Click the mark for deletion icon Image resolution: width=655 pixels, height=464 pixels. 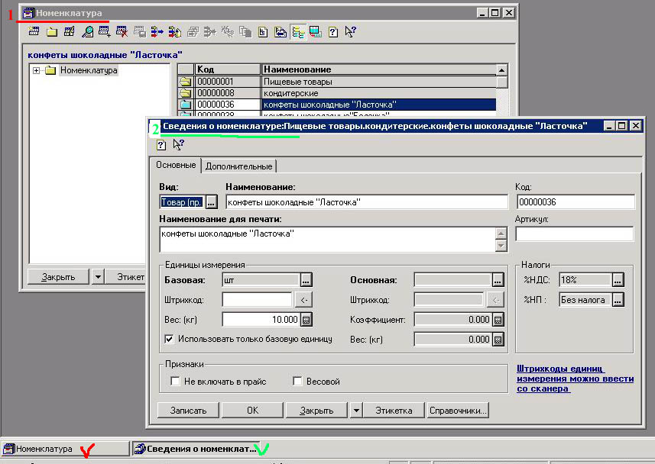[x=122, y=32]
